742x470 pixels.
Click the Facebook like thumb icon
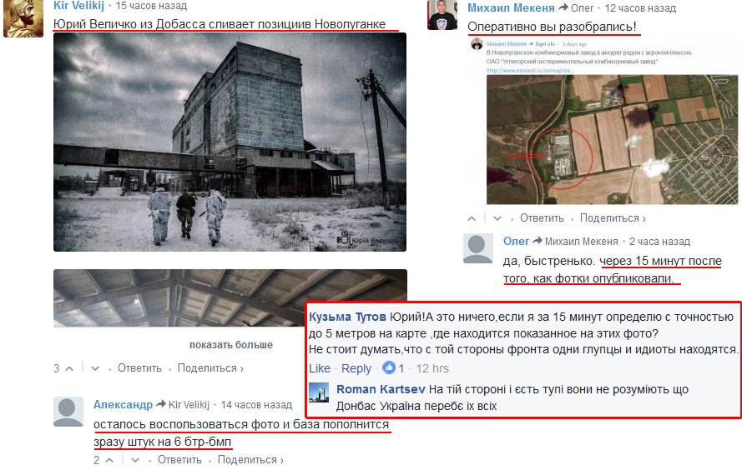[x=388, y=367]
